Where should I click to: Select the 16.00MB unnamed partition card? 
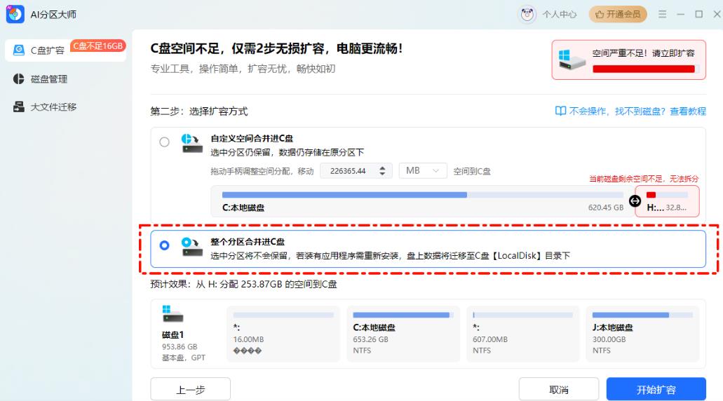(x=283, y=334)
